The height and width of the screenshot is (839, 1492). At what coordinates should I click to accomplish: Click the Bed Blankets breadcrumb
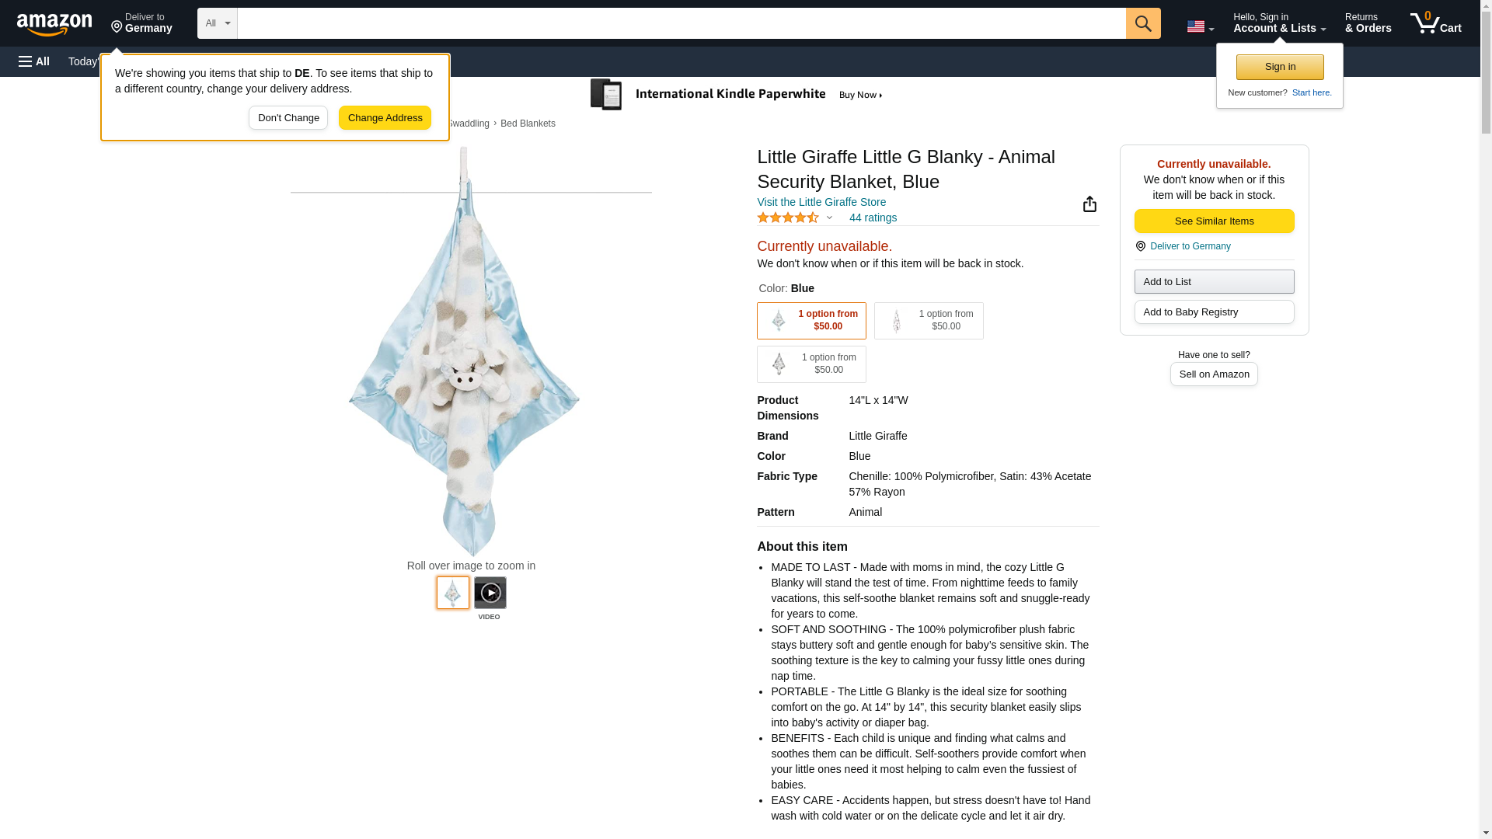pyautogui.click(x=528, y=124)
